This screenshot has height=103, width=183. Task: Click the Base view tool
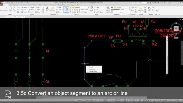[x=157, y=9]
